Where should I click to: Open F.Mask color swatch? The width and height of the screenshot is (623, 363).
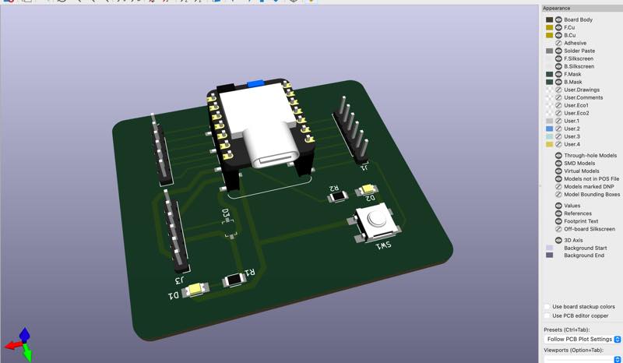tap(550, 74)
